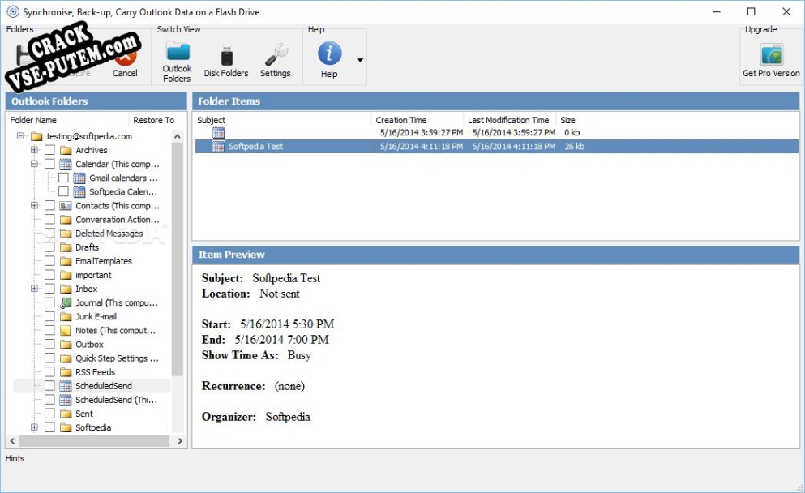Image resolution: width=805 pixels, height=493 pixels.
Task: Click the Outbox folder icon
Action: click(66, 344)
